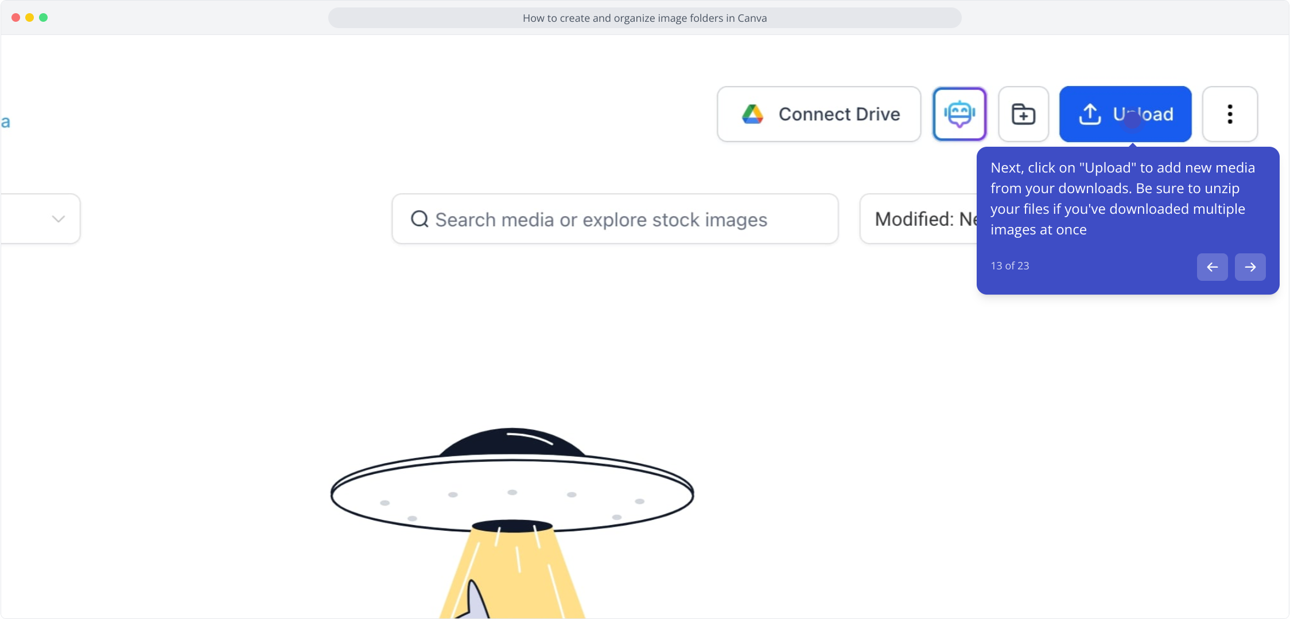Click the "13 of 23" step counter
Viewport: 1290px width, 619px height.
point(1009,266)
